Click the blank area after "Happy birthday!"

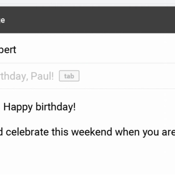point(123,107)
